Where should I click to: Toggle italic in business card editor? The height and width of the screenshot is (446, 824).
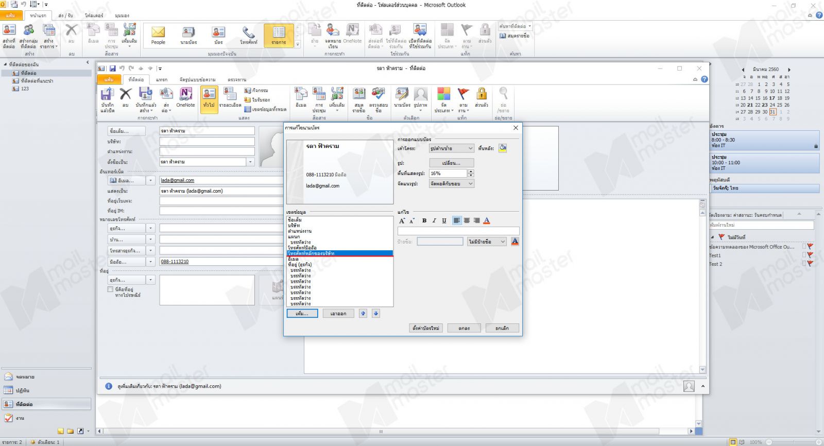pos(434,220)
